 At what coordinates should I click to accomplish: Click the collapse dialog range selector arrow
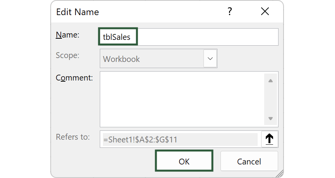pos(269,139)
